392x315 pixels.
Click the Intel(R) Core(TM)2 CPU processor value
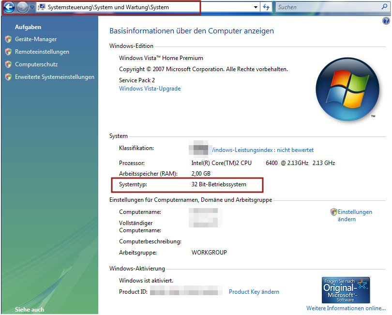(263, 163)
